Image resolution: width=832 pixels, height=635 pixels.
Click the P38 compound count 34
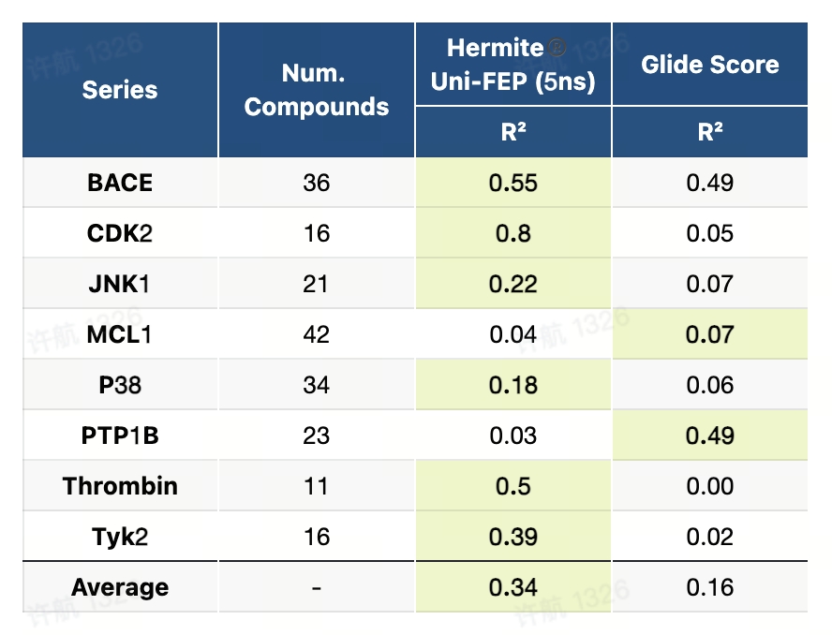[317, 385]
